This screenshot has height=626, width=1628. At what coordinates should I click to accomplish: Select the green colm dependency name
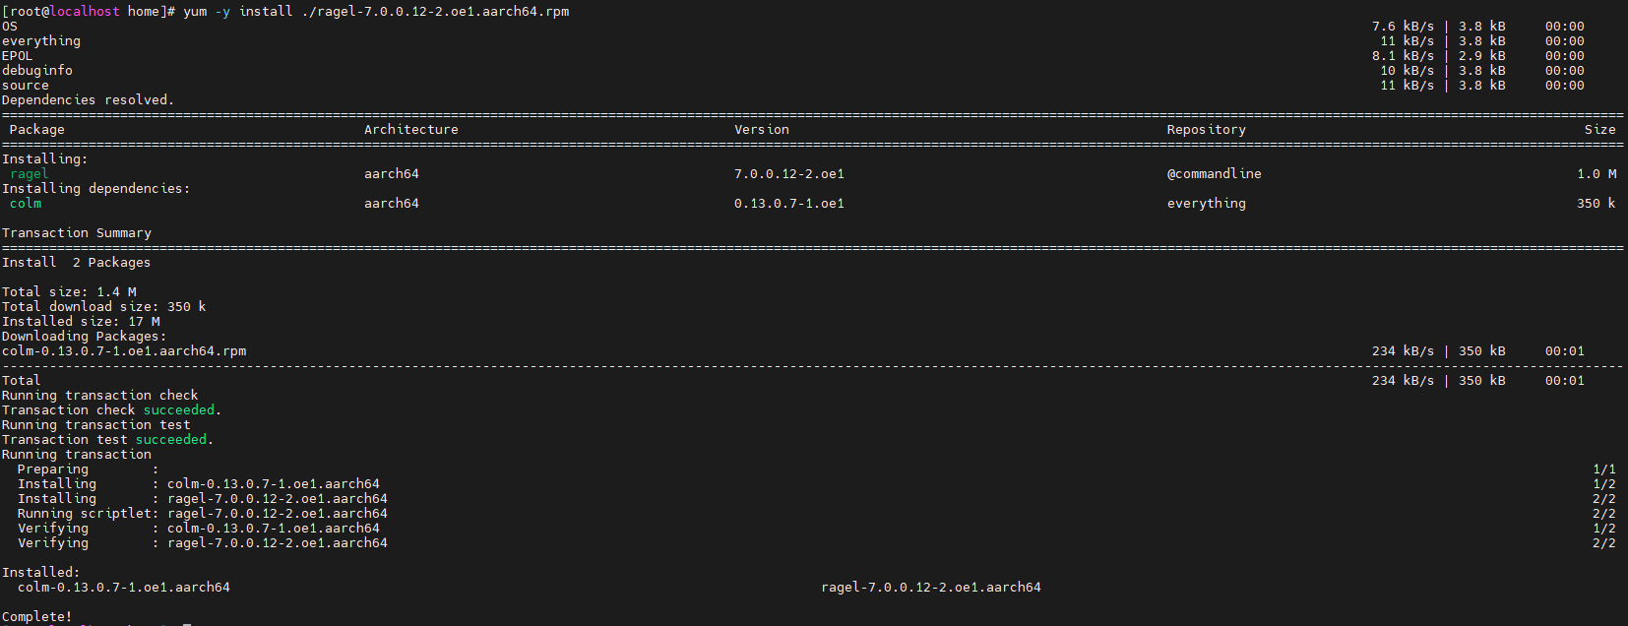[x=26, y=204]
